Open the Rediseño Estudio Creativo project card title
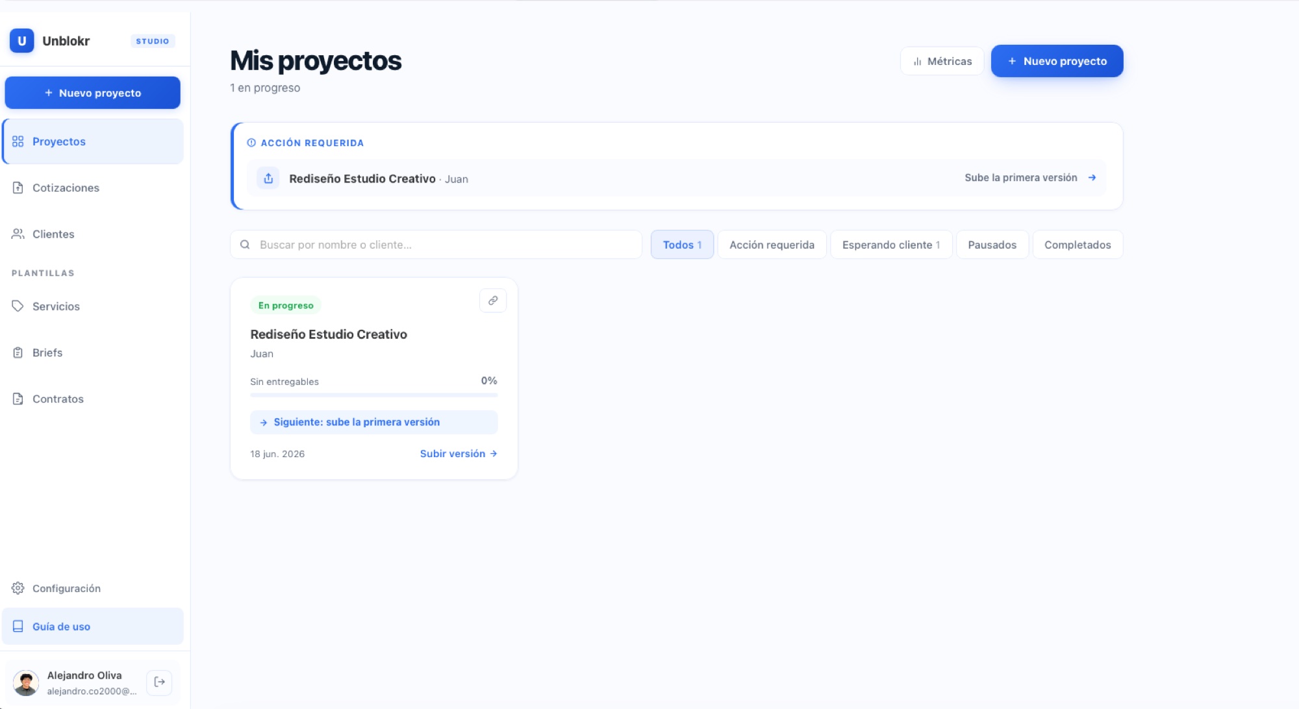The image size is (1299, 709). 329,334
